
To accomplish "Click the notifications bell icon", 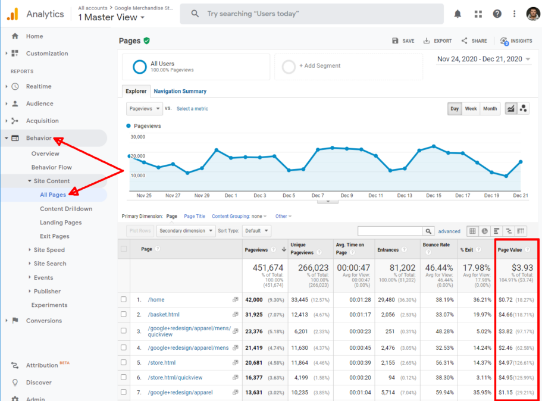I will 458,13.
